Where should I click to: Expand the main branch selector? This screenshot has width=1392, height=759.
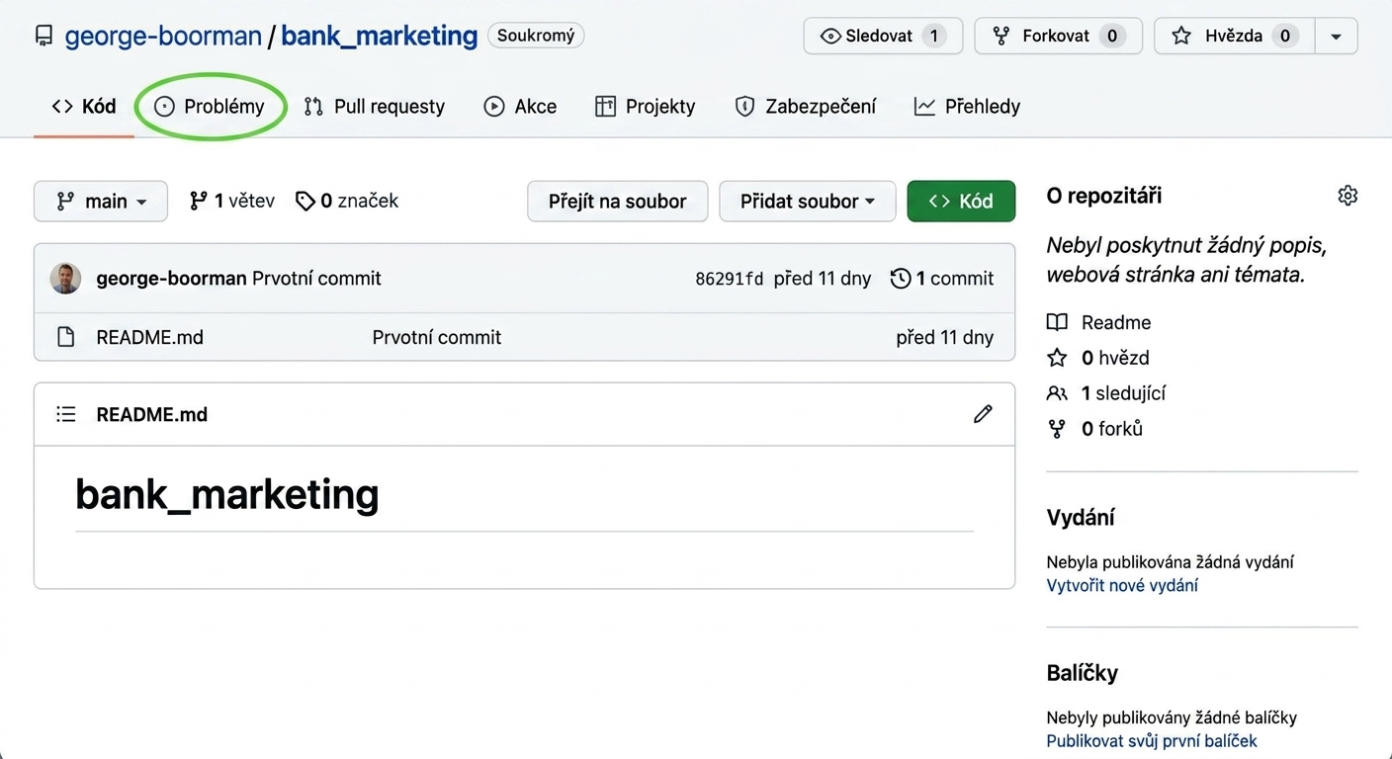click(101, 201)
